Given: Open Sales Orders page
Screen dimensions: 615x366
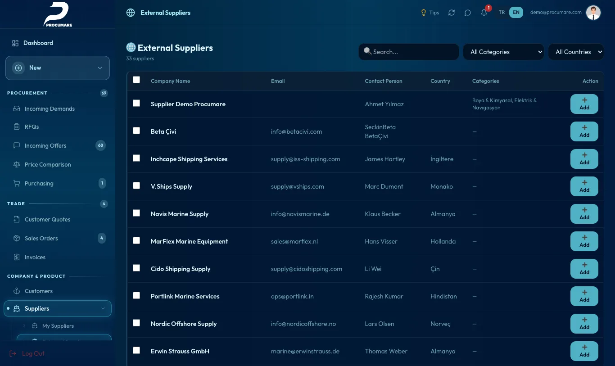Looking at the screenshot, I should pos(58,238).
